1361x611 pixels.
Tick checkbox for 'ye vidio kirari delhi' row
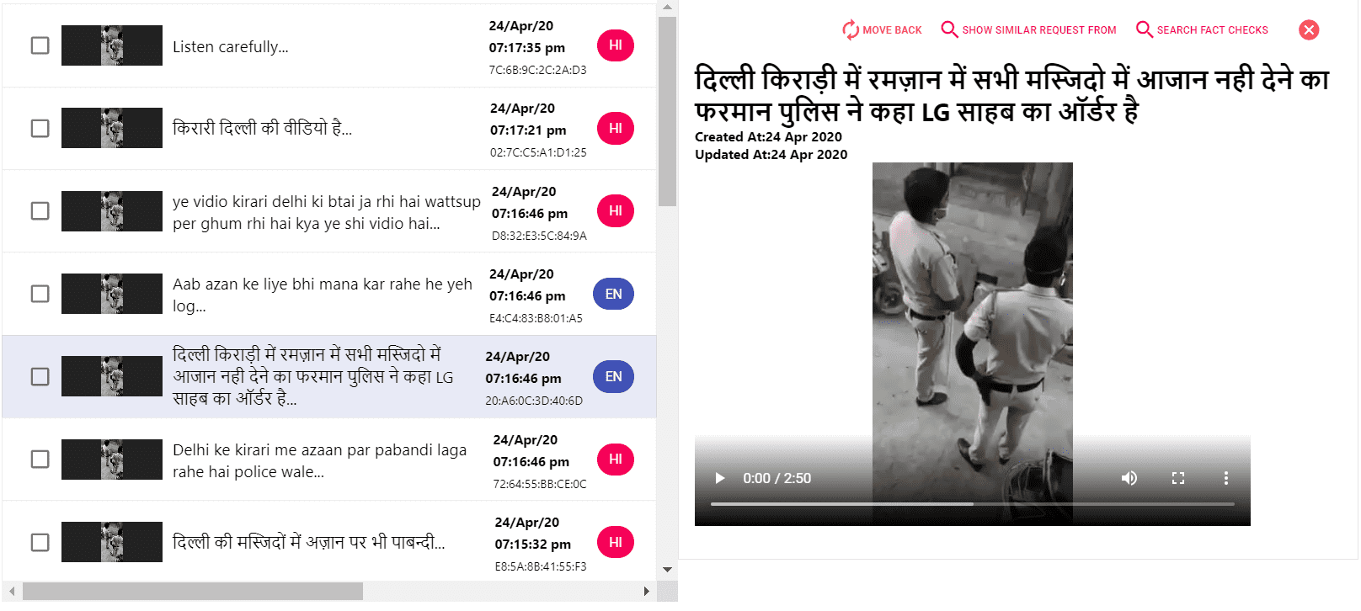pyautogui.click(x=40, y=210)
